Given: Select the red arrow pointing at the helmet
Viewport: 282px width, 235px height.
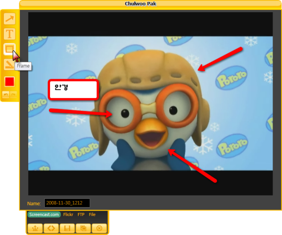Looking at the screenshot, I should coord(220,59).
